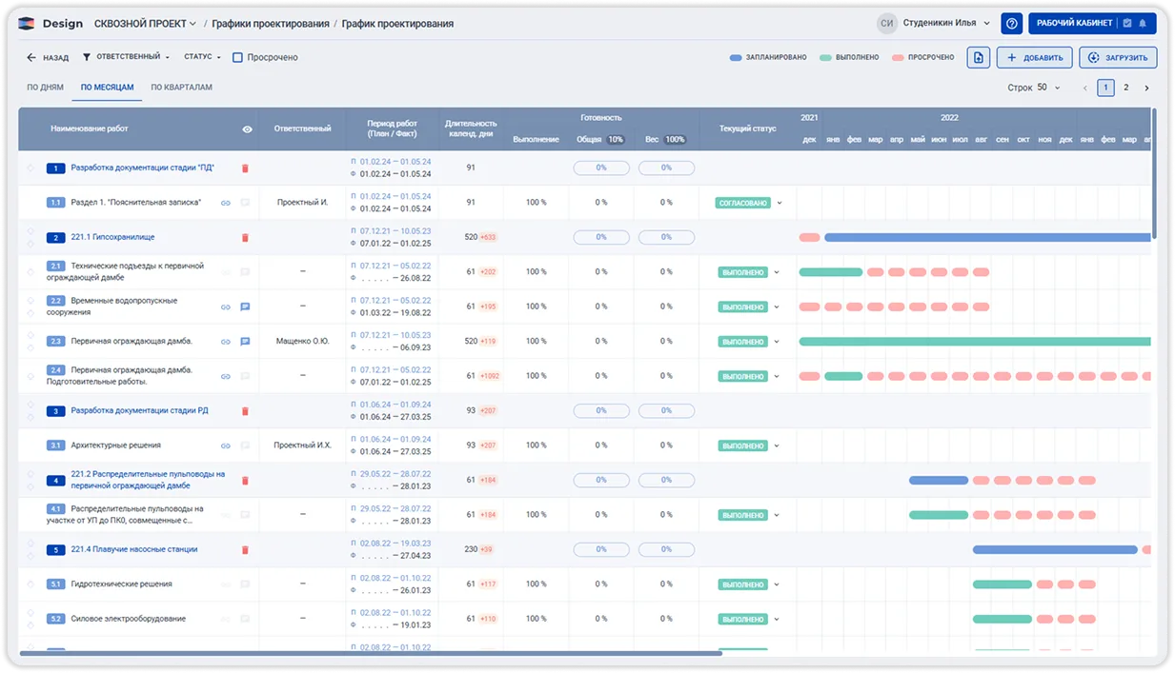Viewport: 1175px width, 673px height.
Task: Click the Загрузить button
Action: (1119, 57)
